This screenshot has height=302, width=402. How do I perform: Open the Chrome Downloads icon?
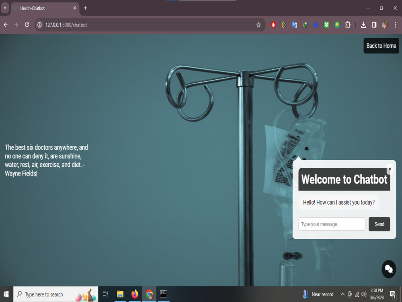click(363, 25)
